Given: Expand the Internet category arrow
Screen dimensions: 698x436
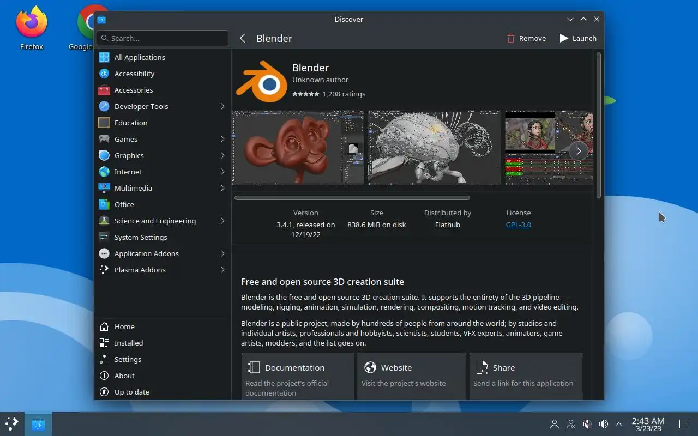Looking at the screenshot, I should coord(222,172).
